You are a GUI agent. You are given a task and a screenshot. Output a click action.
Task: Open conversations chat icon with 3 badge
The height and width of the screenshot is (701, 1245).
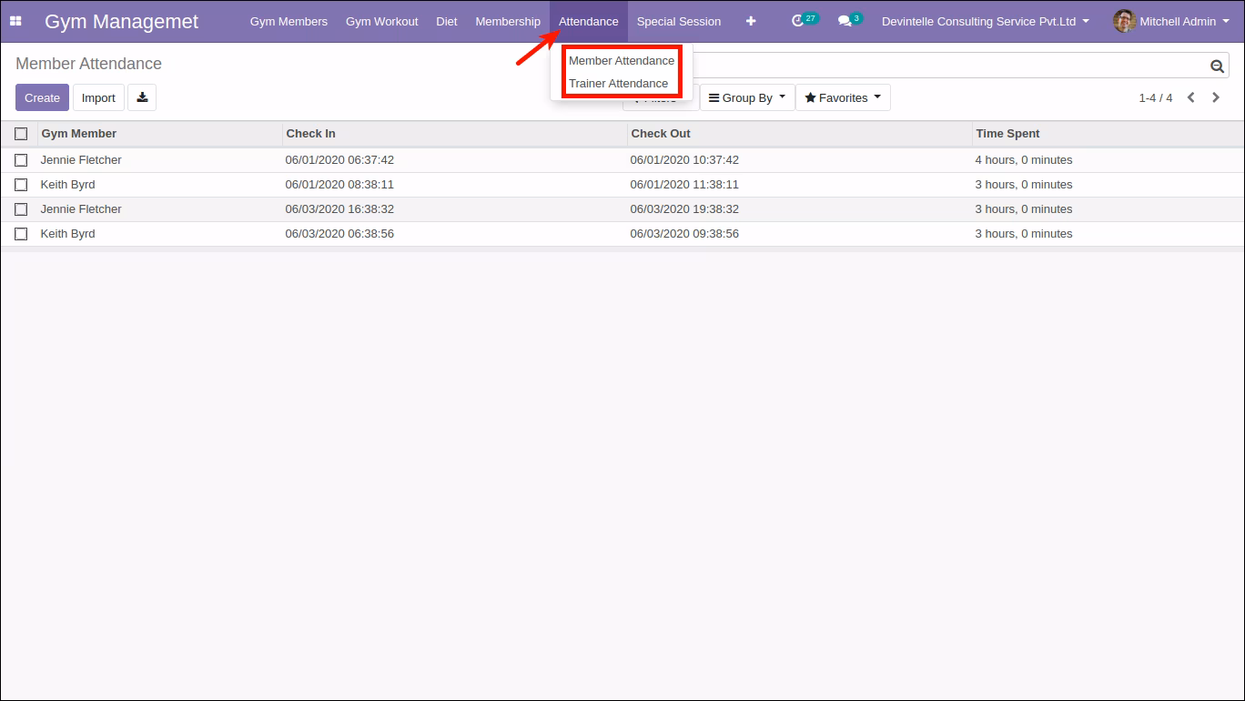coord(850,20)
